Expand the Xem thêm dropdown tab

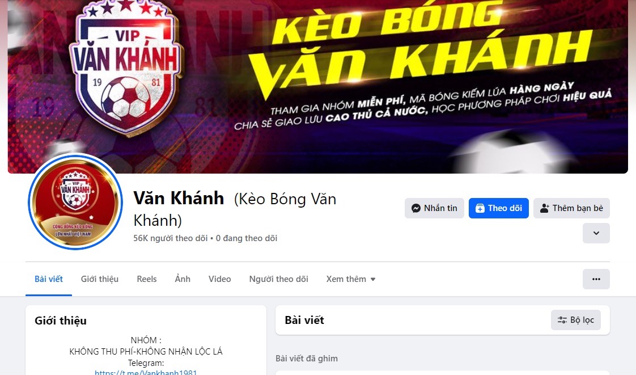click(351, 279)
